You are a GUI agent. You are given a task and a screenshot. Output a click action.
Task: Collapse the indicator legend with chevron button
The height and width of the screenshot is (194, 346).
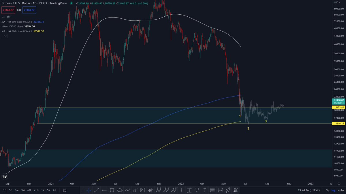[x=5, y=36]
